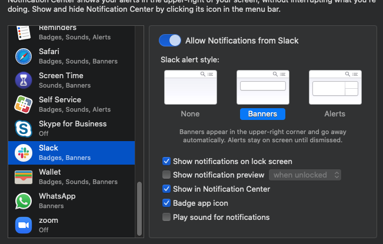Viewport: 383px width, 244px height.
Task: Click the Alerts alert style label
Action: 335,114
